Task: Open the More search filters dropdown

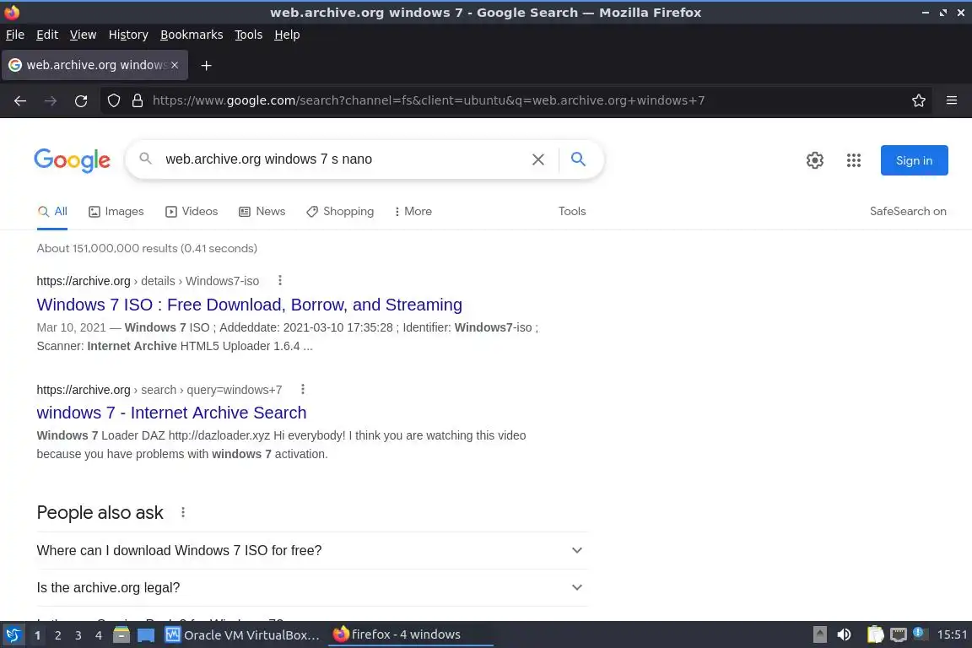Action: [x=413, y=212]
